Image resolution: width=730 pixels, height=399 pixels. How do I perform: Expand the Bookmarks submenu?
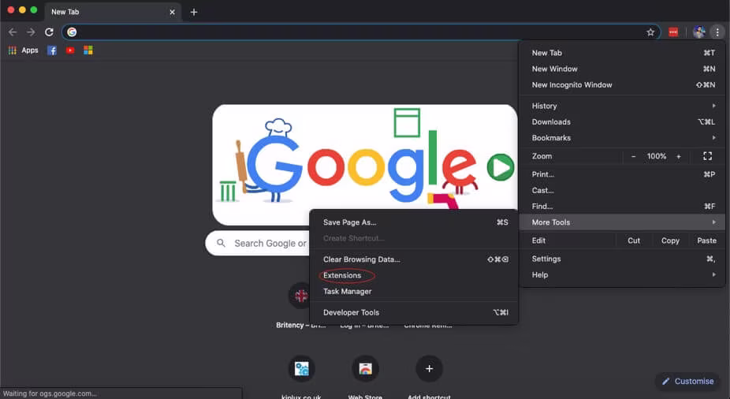622,138
